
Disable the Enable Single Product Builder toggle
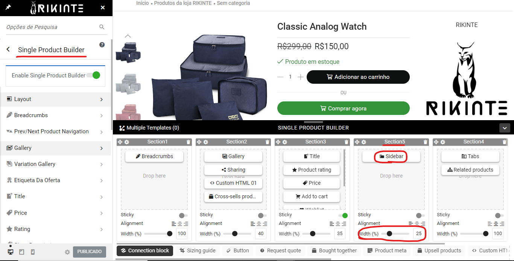click(93, 75)
